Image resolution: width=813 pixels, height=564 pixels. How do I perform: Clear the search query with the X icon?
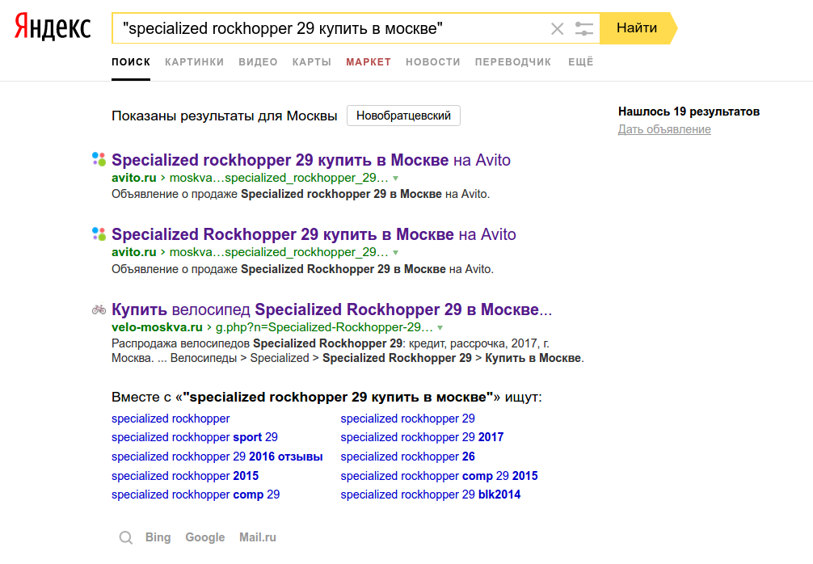[557, 29]
